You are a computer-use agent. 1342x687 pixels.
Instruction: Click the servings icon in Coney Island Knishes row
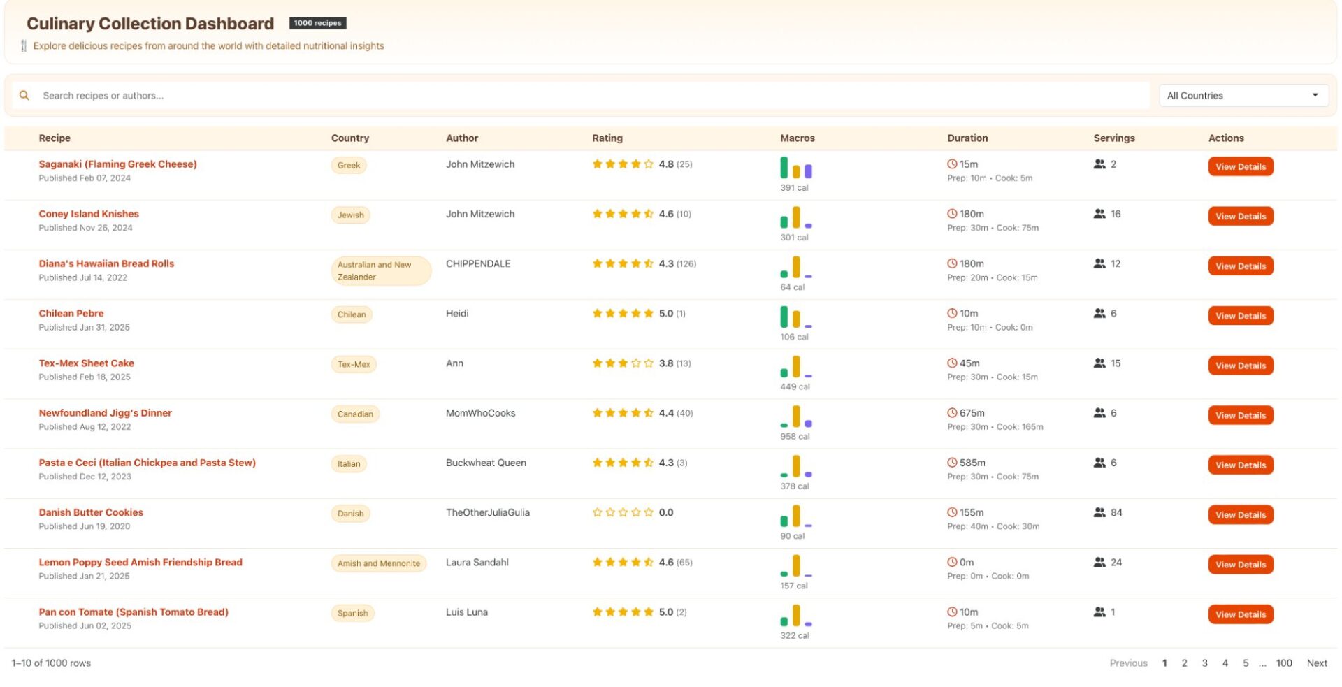click(x=1099, y=214)
